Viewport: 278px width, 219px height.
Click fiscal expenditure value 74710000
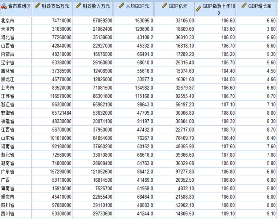click(62, 21)
